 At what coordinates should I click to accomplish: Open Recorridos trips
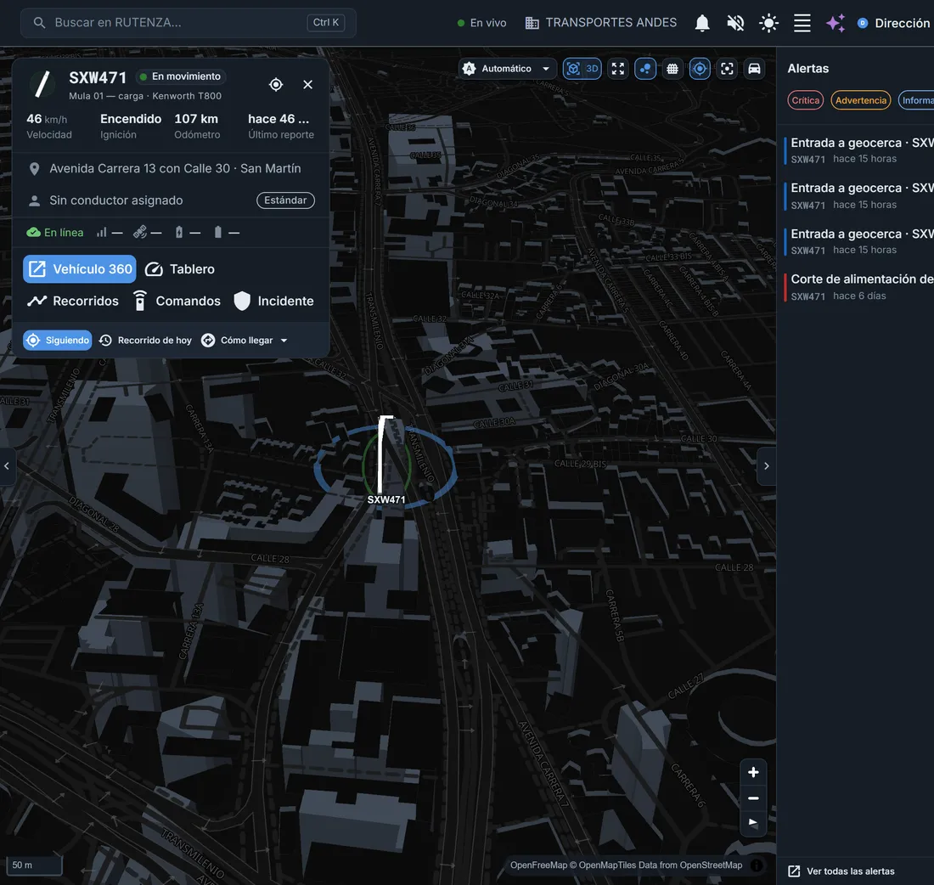[73, 301]
